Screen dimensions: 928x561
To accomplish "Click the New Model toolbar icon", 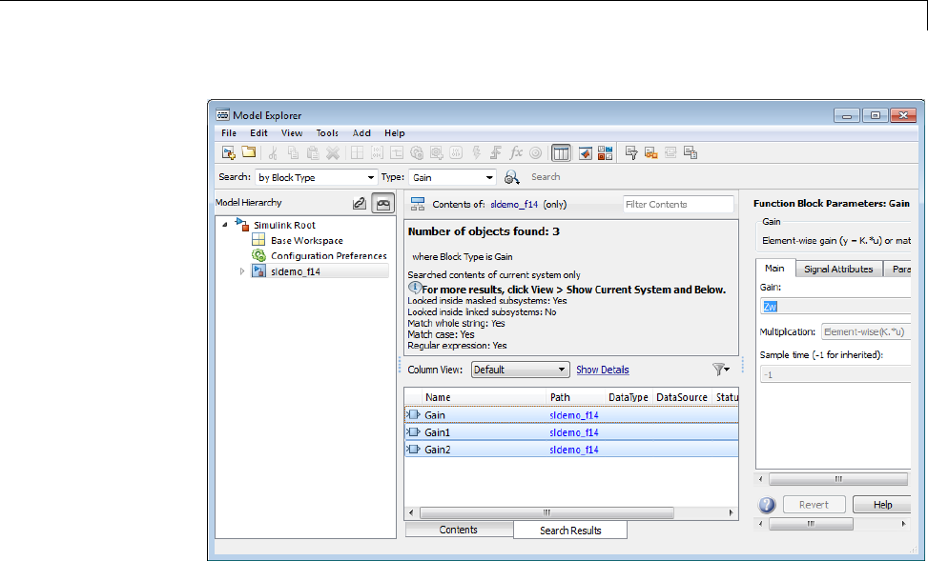I will [229, 153].
